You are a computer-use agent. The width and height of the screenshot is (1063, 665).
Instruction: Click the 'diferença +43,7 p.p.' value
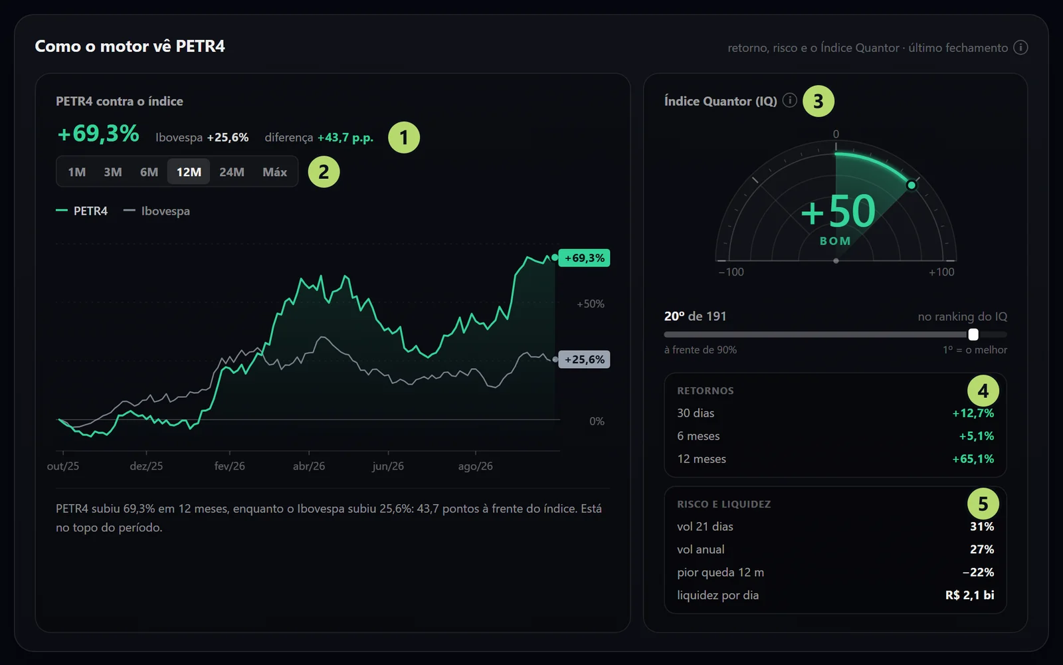[319, 138]
